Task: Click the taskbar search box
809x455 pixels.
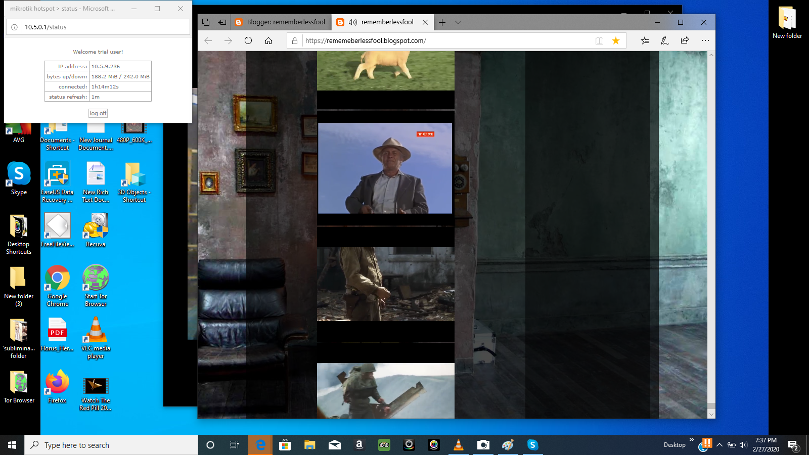Action: click(x=111, y=445)
